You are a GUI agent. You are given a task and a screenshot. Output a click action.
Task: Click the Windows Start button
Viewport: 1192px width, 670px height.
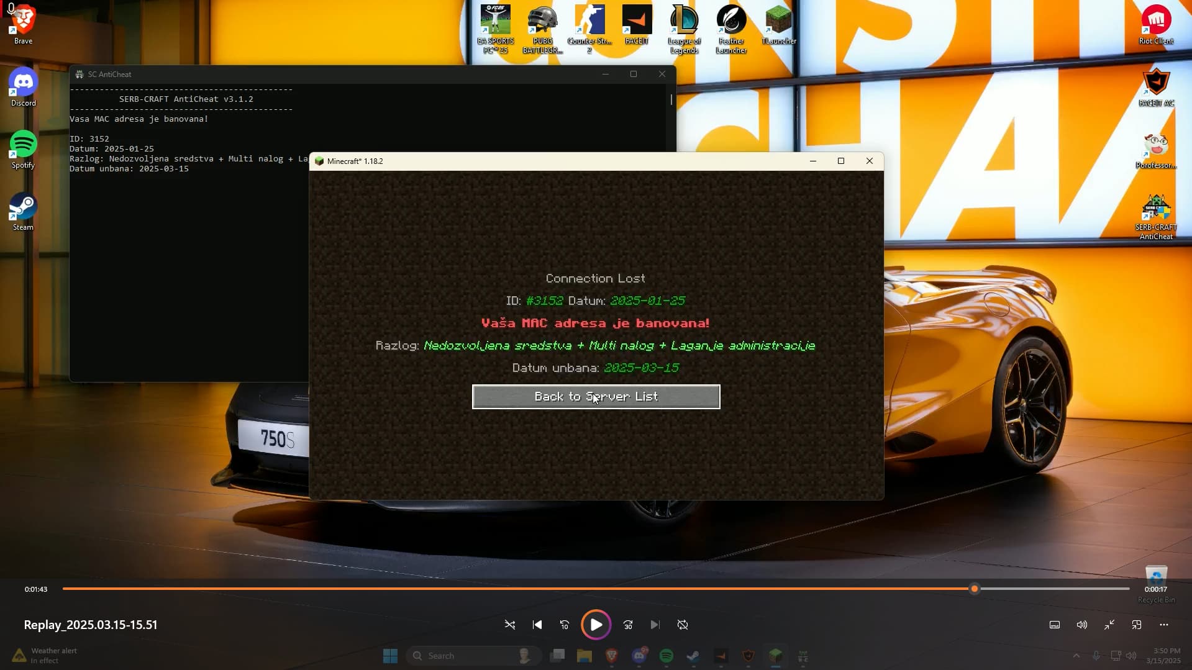(x=390, y=656)
